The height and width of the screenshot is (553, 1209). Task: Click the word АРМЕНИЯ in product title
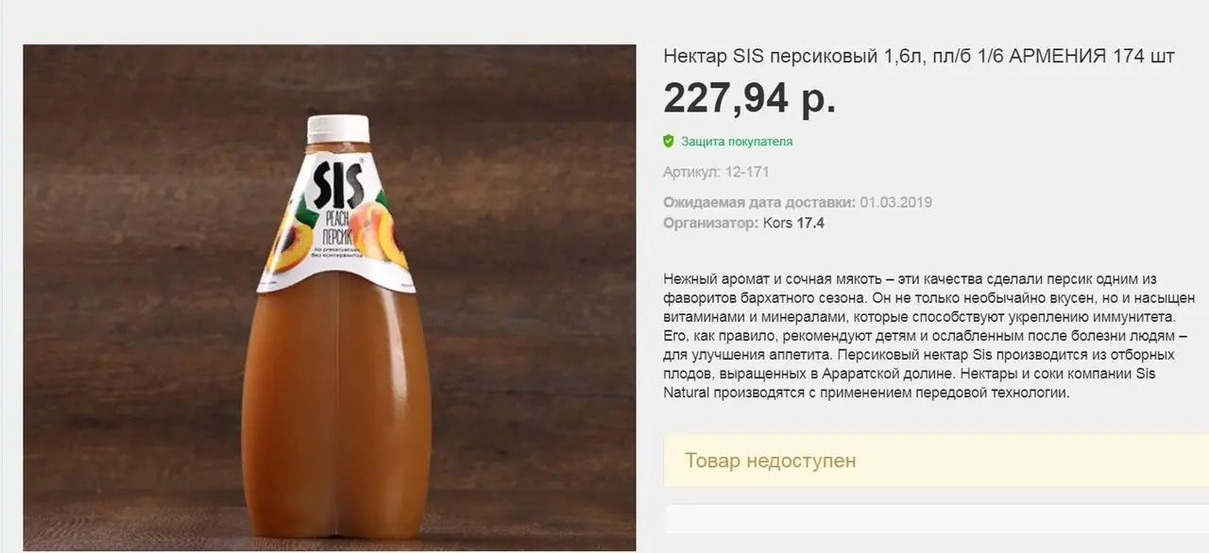(x=1058, y=57)
